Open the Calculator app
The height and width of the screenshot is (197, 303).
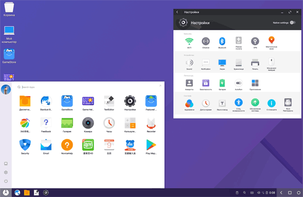click(130, 125)
